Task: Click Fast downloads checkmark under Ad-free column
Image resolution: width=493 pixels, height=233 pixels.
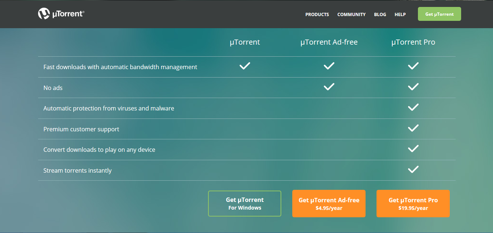Action: click(329, 66)
